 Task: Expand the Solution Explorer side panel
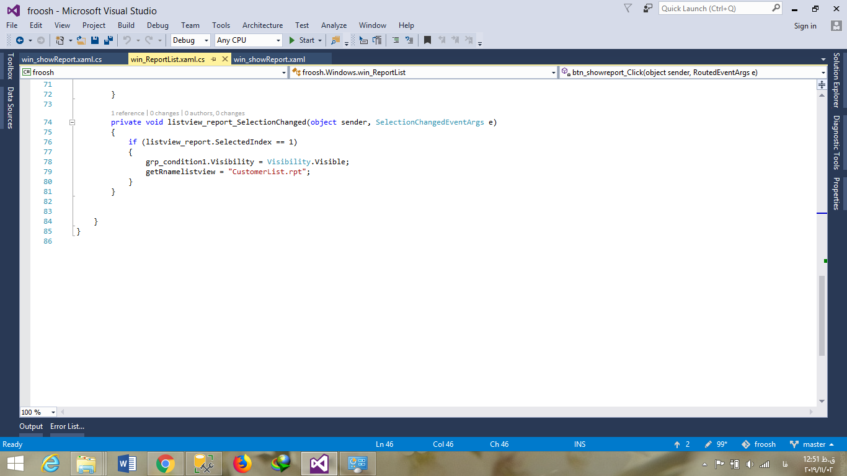tap(836, 80)
